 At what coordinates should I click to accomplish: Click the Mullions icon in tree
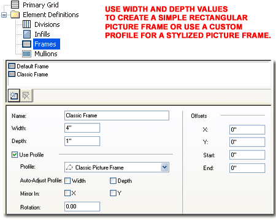(x=26, y=54)
